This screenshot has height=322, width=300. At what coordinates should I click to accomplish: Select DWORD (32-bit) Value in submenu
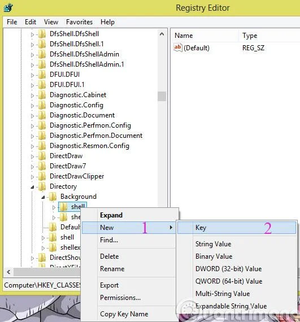237,269
